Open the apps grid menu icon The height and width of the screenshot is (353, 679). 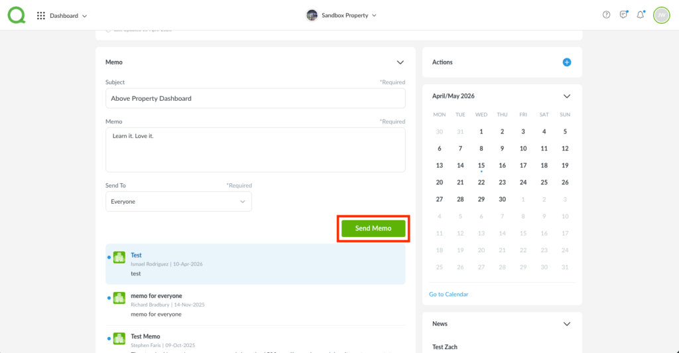[x=41, y=15]
